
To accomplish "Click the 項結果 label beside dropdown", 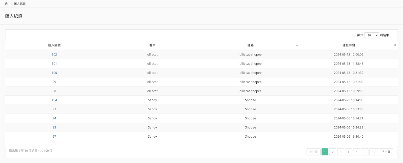I will coord(384,35).
